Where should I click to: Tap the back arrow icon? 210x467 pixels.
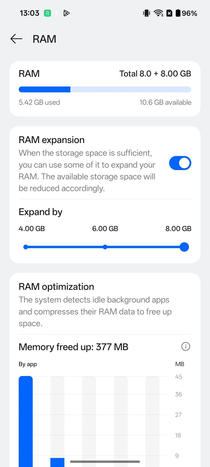pos(16,39)
